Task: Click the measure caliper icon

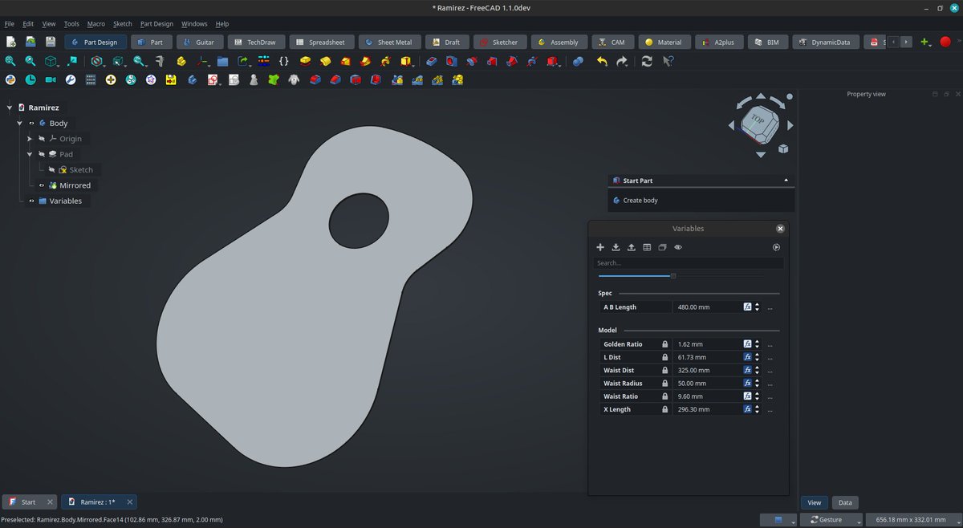Action: coord(160,61)
